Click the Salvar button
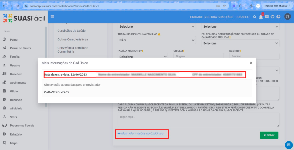Image resolution: width=294 pixels, height=150 pixels. tap(269, 135)
